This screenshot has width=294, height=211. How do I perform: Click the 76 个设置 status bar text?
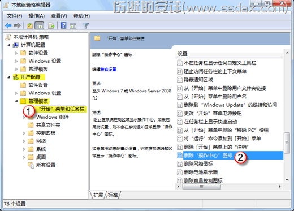point(15,204)
